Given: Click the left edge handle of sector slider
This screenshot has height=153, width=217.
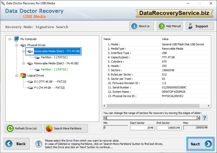Looking at the screenshot, I should [105, 118].
